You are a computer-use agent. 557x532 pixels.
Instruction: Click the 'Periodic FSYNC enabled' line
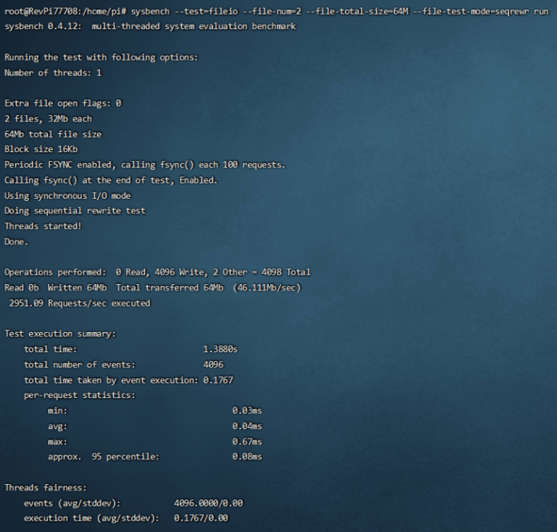tap(145, 165)
